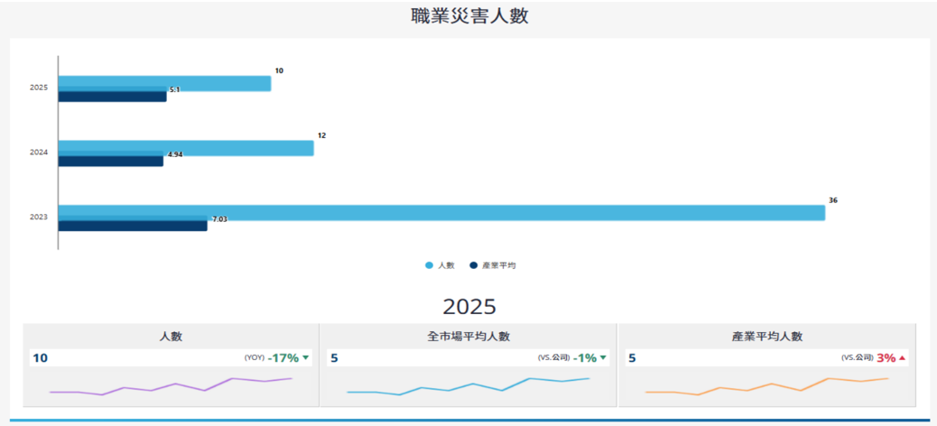Open the 全市場平均人數 card header
Viewport: 937px width, 426px height.
click(x=468, y=337)
